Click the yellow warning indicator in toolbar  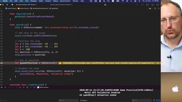[106, 5]
